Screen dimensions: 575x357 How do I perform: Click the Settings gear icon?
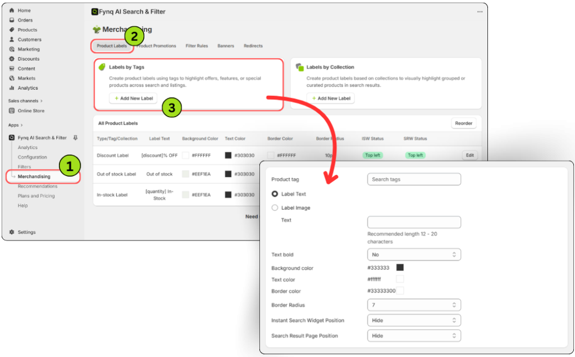12,232
